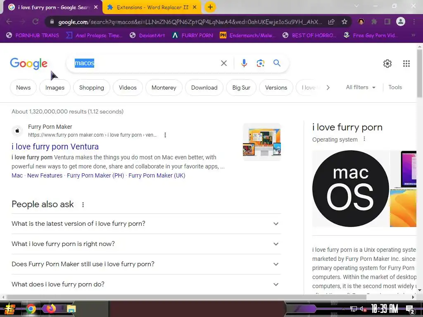Screen dimensions: 423x317
Task: Filter results by Shopping
Action: point(91,88)
